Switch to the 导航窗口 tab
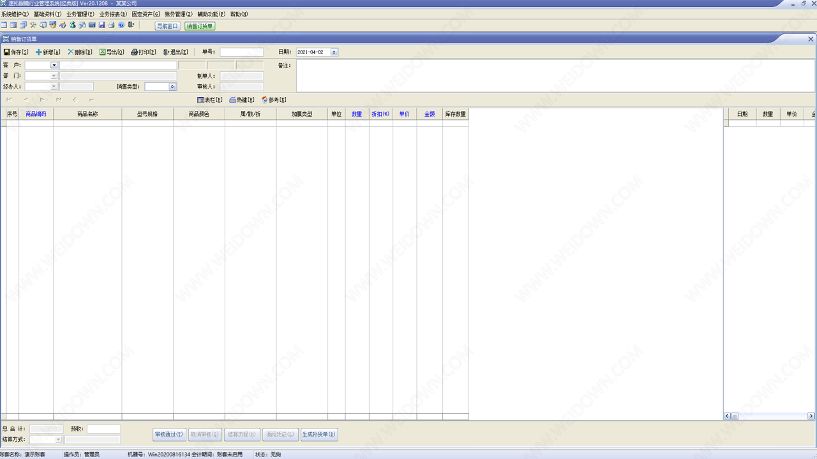 (168, 26)
